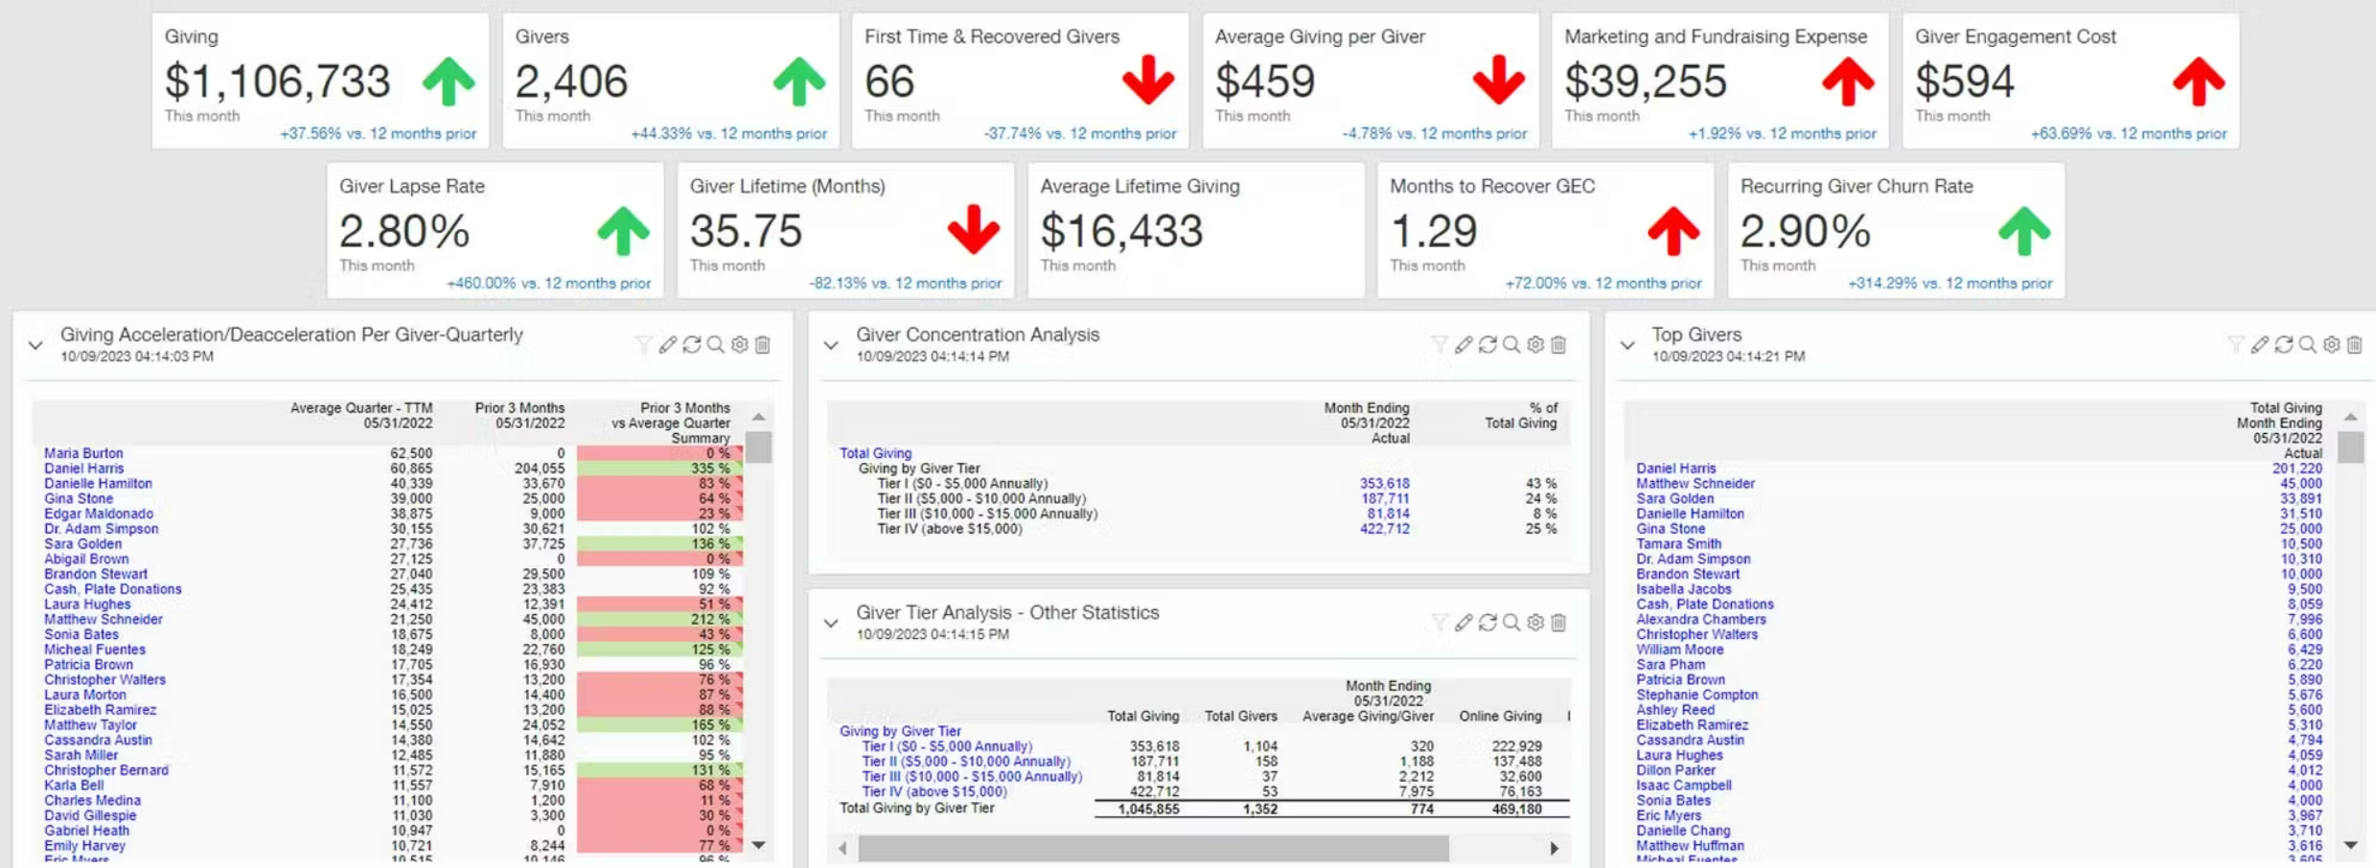Click the Total Giving link in Concentration Analysis
Screen dimensions: 2376x868
pyautogui.click(x=875, y=453)
